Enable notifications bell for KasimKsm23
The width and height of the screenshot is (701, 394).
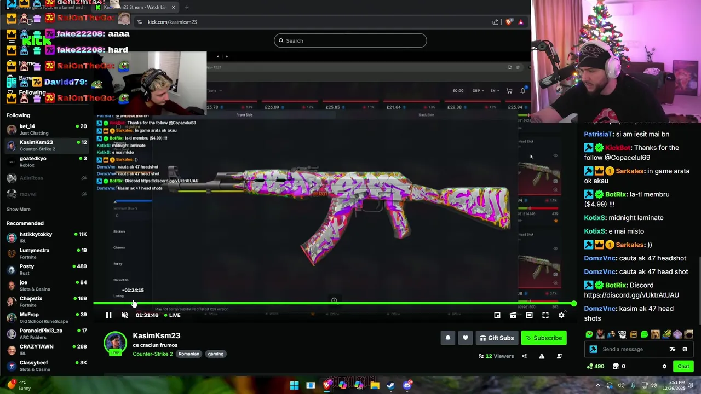(x=448, y=338)
